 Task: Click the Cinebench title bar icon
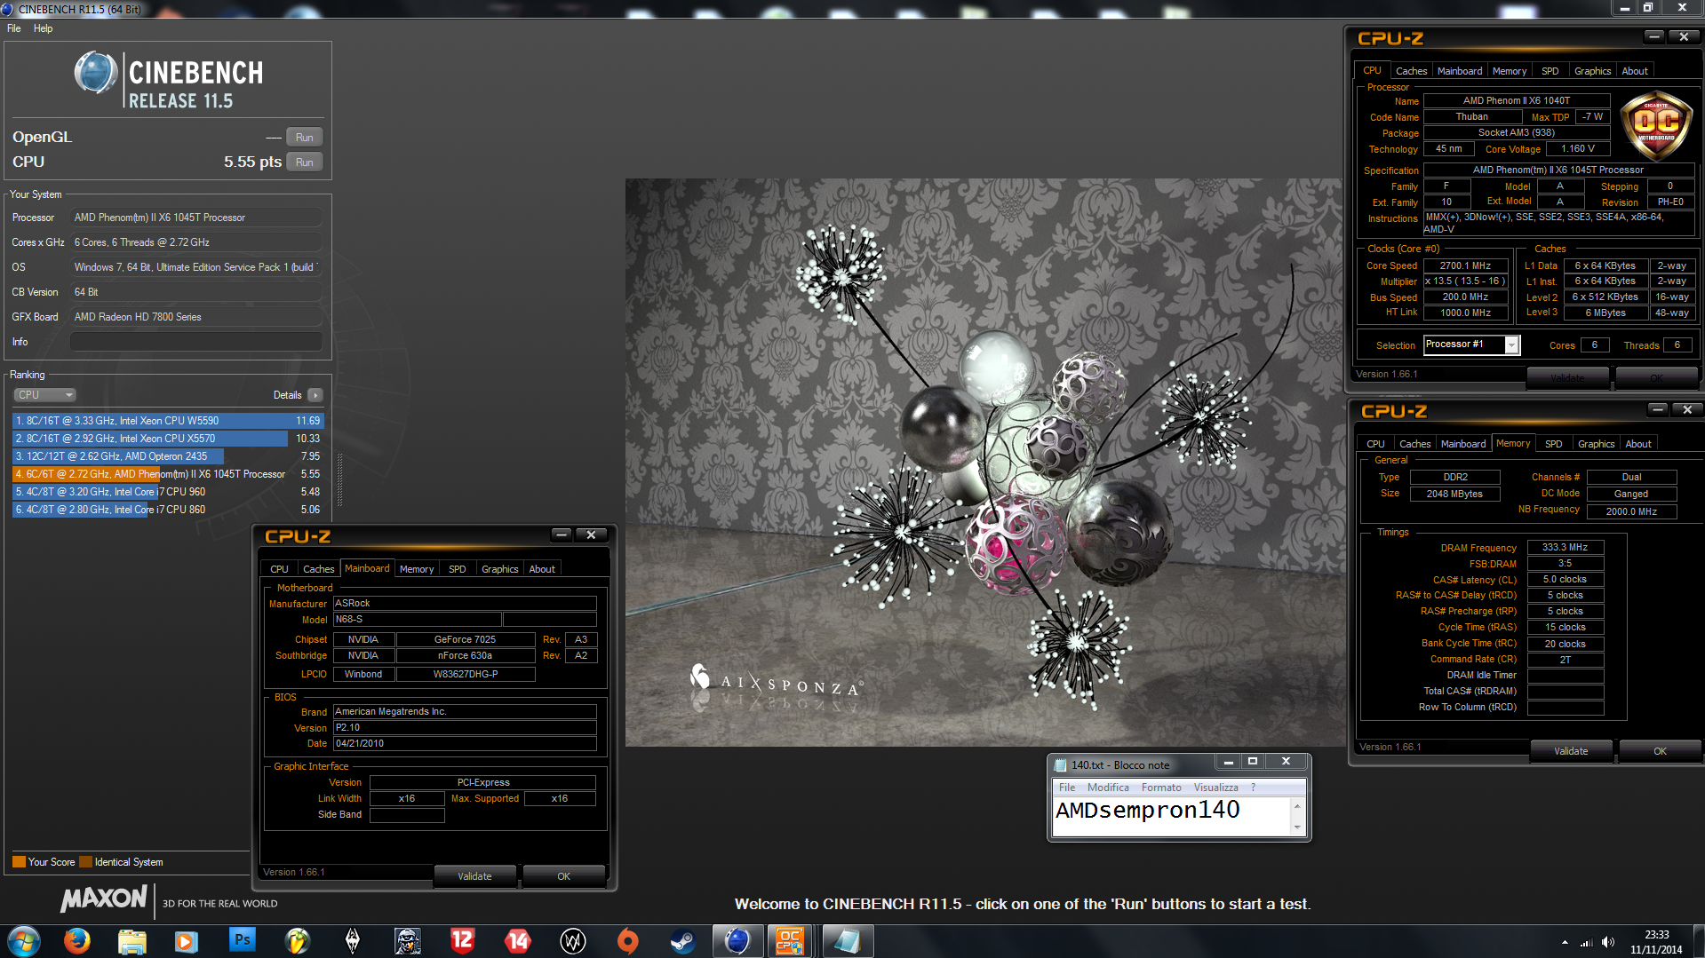pos(9,9)
